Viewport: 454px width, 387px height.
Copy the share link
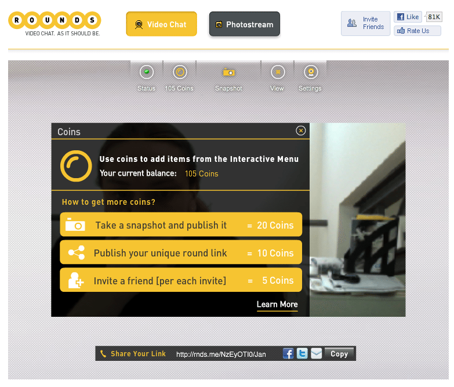point(339,354)
